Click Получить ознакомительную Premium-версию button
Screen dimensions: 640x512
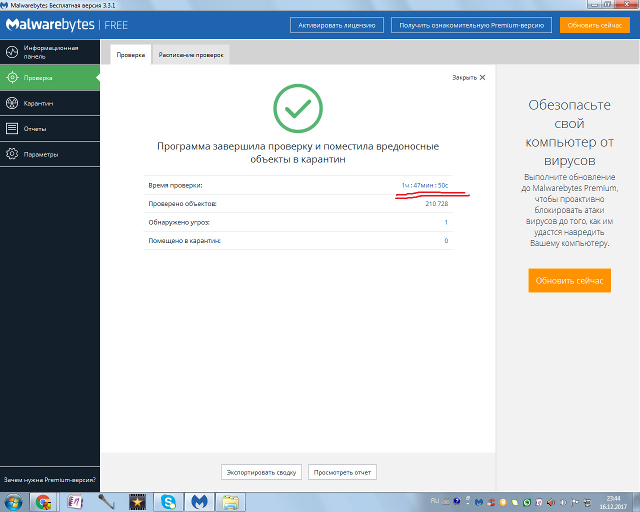[471, 25]
